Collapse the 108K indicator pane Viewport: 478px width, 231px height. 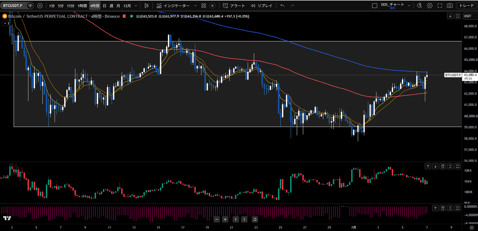click(450, 166)
